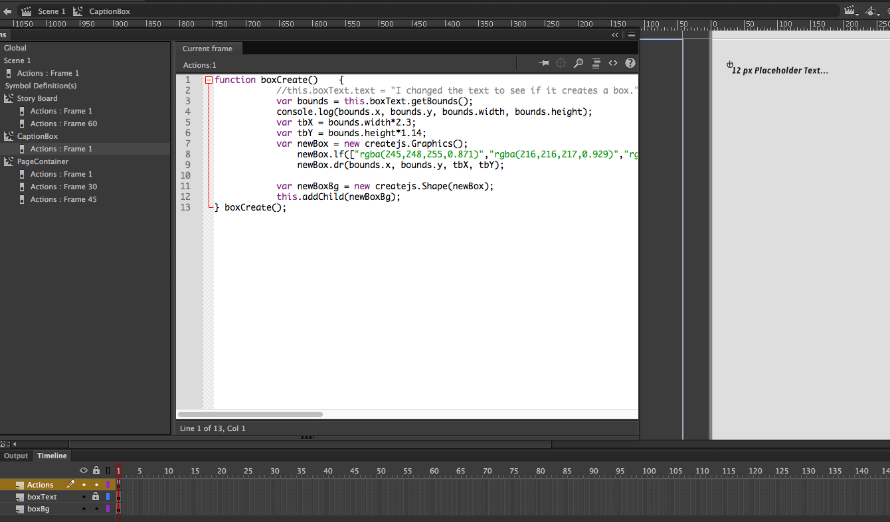The width and height of the screenshot is (890, 522).
Task: Click registration point crosshair on stage
Action: pyautogui.click(x=729, y=64)
